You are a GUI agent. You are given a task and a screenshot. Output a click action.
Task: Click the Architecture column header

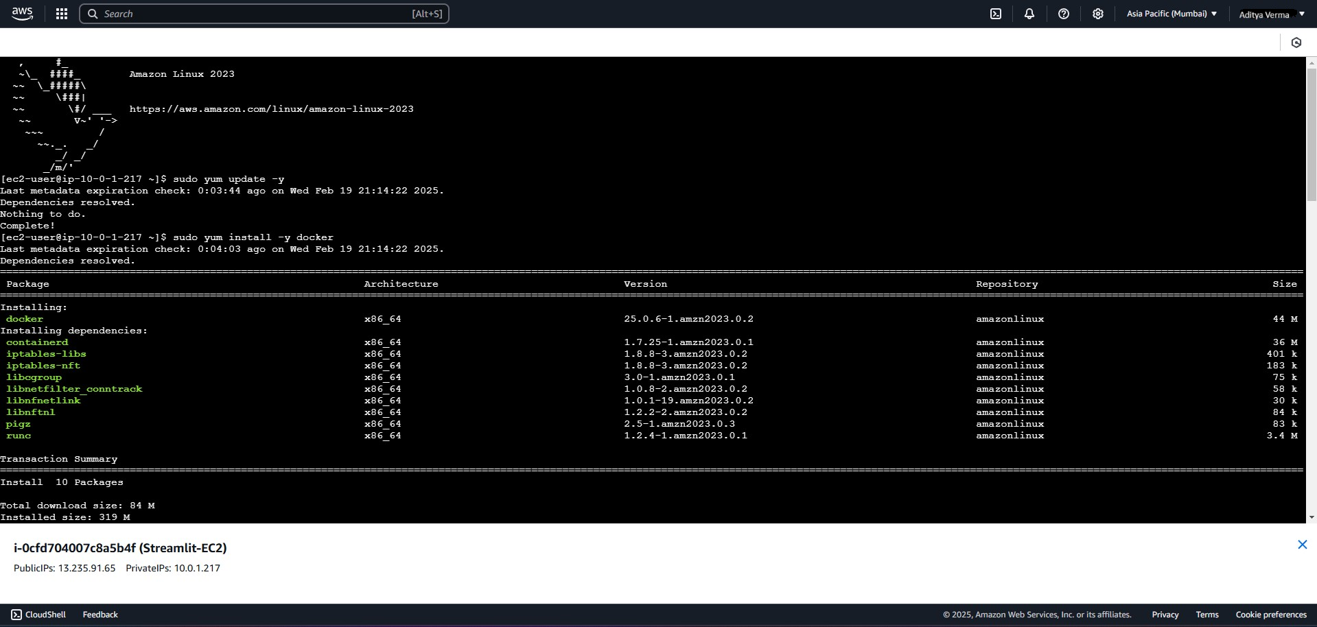(401, 284)
